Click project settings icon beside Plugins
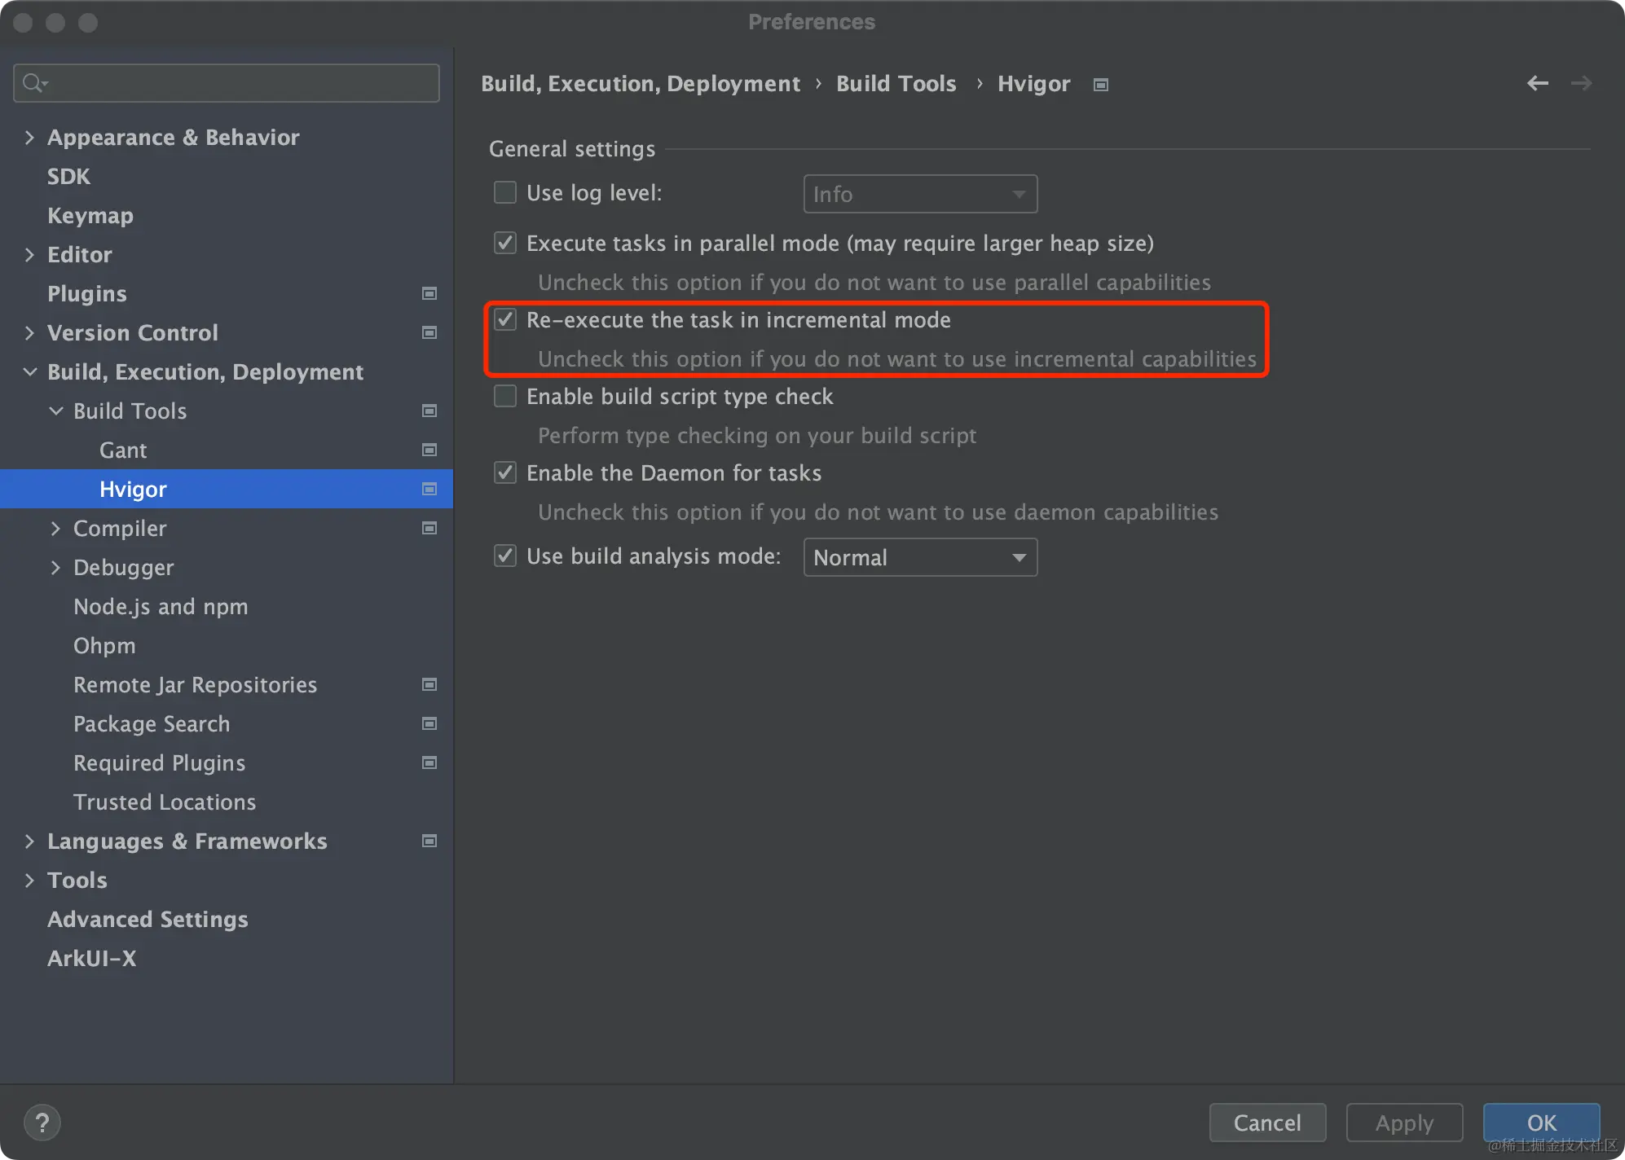This screenshot has height=1160, width=1625. [x=429, y=293]
